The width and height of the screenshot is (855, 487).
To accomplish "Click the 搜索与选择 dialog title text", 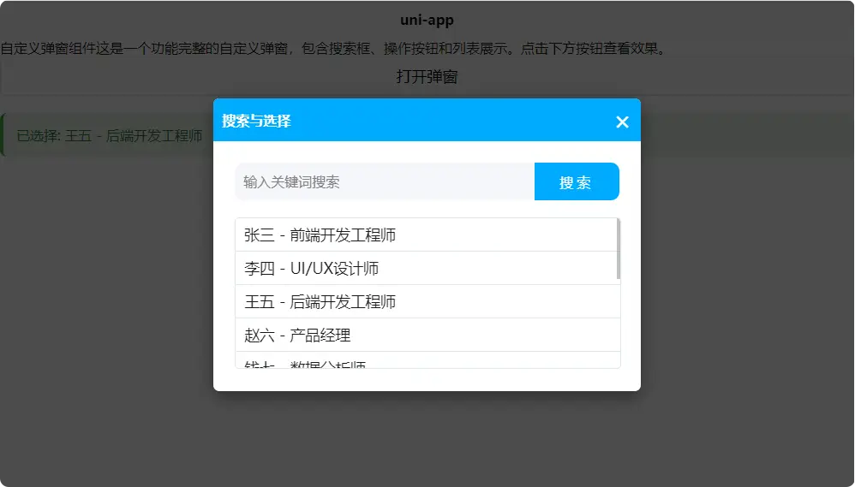I will [256, 121].
